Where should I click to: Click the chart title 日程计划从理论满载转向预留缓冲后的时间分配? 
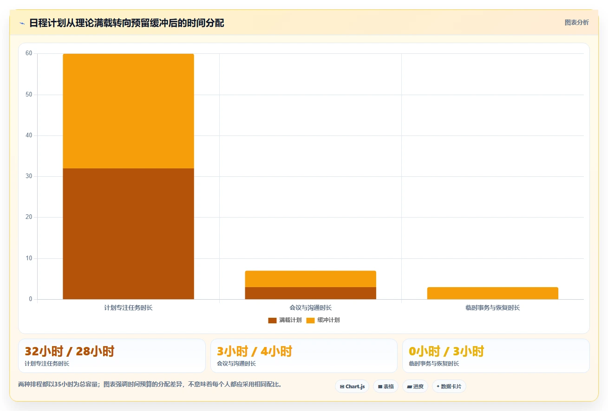point(126,23)
